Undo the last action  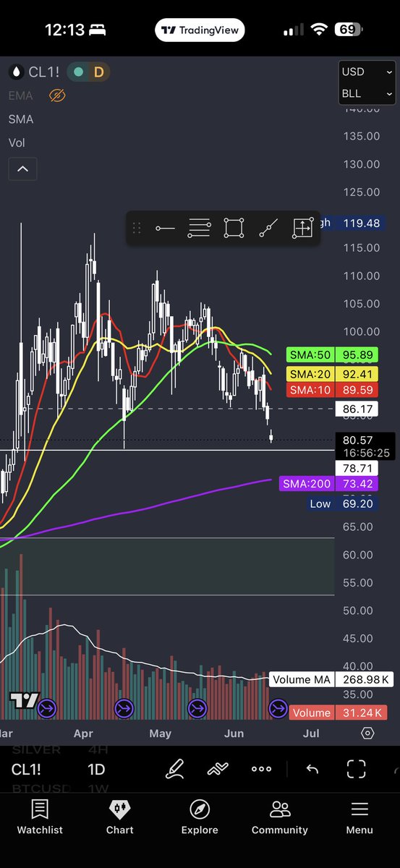pyautogui.click(x=312, y=769)
